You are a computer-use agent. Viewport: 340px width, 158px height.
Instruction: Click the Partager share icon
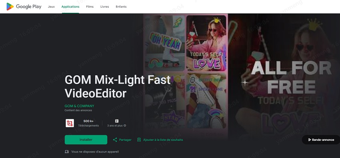(x=115, y=140)
